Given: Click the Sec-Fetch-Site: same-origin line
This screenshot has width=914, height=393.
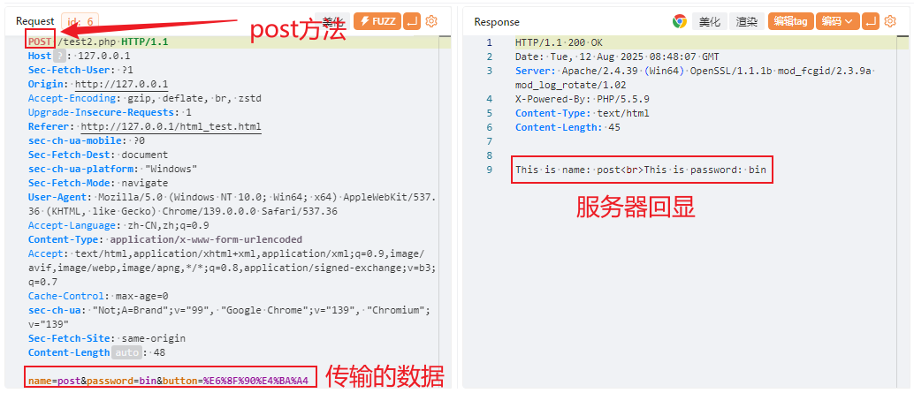Looking at the screenshot, I should pos(107,338).
